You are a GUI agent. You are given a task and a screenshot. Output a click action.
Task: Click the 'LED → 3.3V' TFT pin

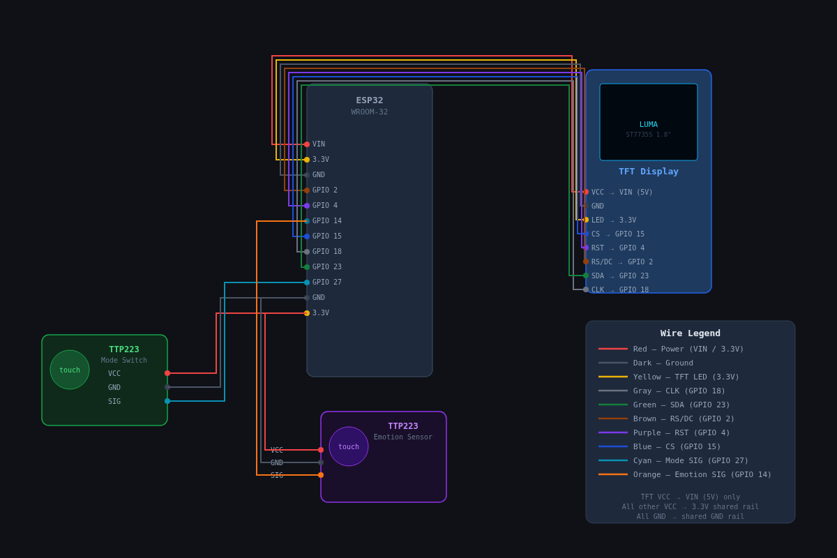tap(614, 220)
